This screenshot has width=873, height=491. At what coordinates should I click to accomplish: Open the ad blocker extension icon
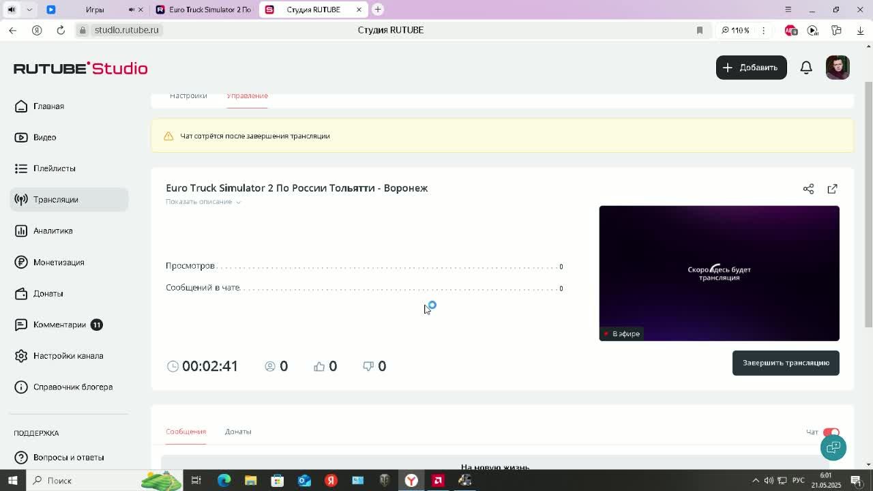click(x=790, y=30)
